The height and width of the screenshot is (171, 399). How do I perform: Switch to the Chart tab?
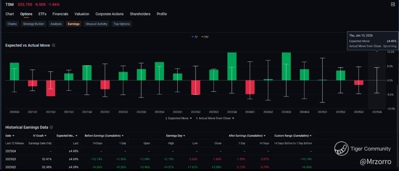pyautogui.click(x=10, y=14)
